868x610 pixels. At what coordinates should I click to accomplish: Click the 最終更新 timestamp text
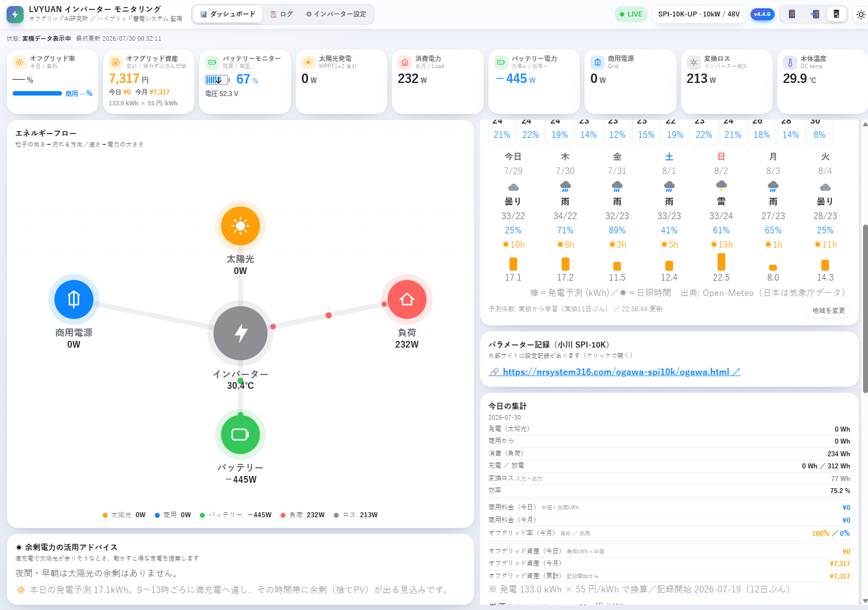(x=119, y=38)
